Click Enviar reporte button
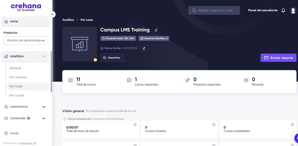 click(278, 58)
